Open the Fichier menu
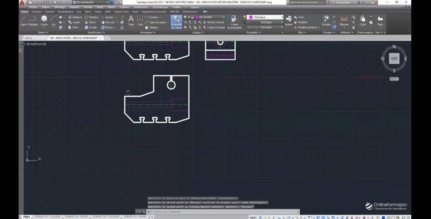Screen dimensions: 431x219 [33, 7]
